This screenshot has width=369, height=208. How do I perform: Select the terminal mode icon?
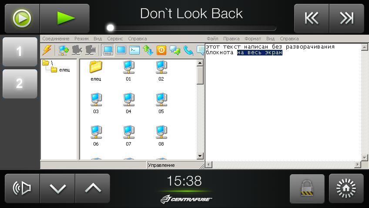tap(135, 50)
